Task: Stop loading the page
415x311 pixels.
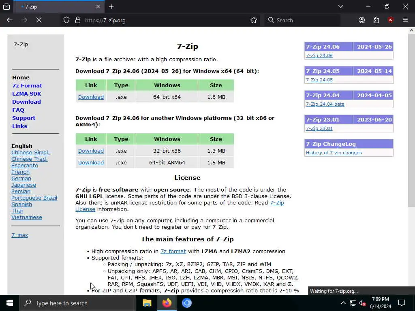Action: 39,20
